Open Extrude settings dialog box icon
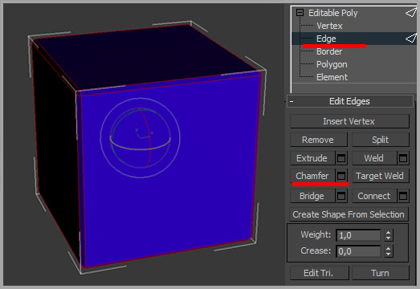Viewport: 420px width, 289px height. (341, 158)
